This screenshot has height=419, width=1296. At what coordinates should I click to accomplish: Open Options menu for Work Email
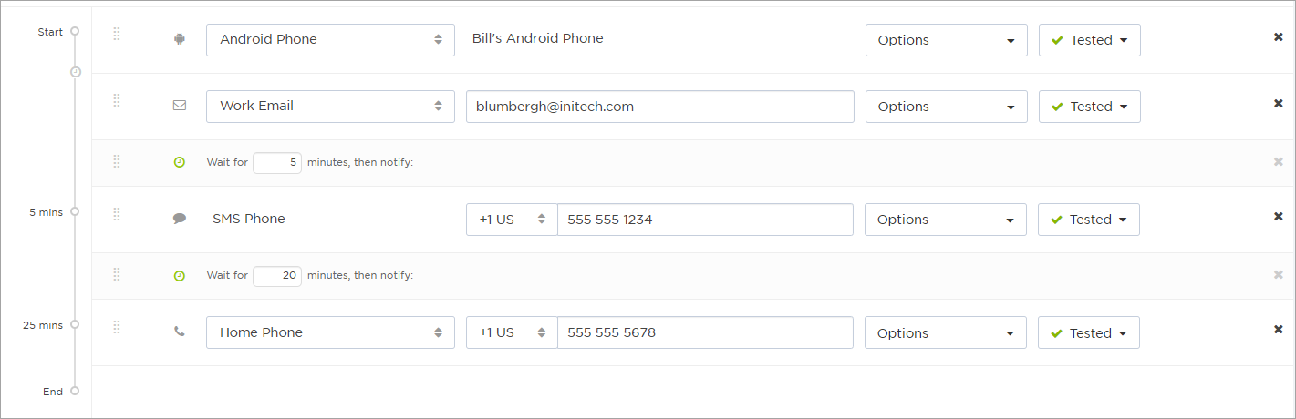click(x=946, y=107)
